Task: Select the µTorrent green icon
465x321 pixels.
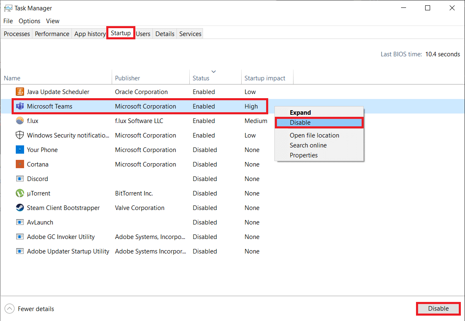Action: (x=20, y=193)
